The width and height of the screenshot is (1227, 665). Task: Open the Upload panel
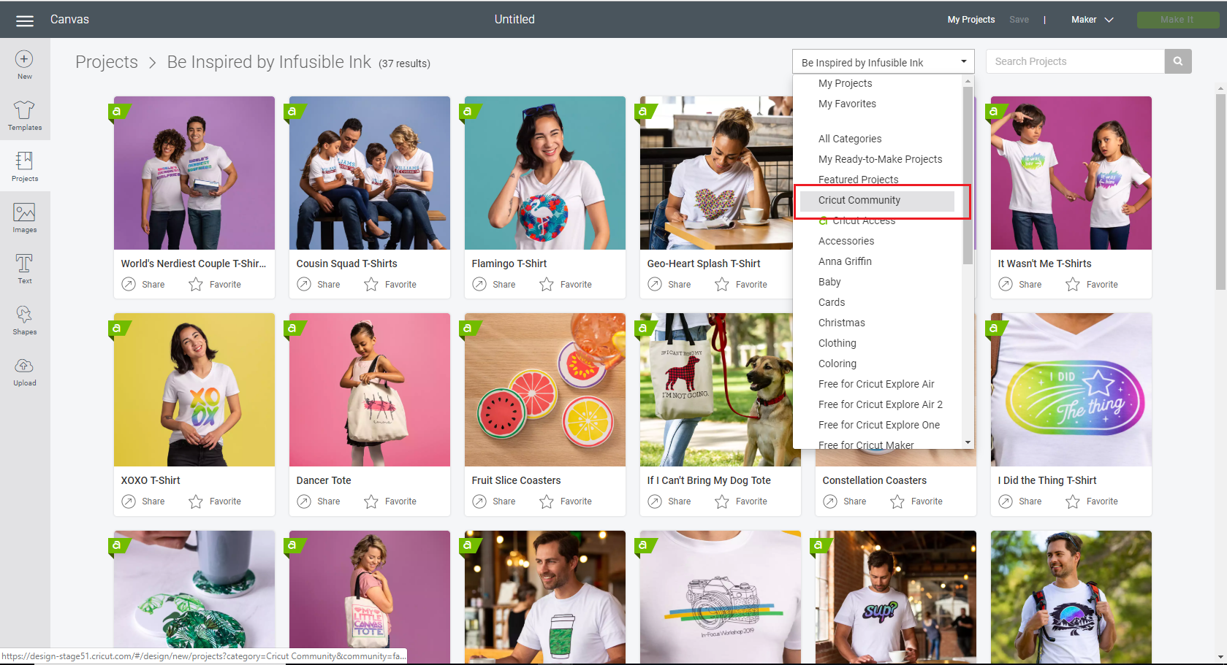(24, 372)
